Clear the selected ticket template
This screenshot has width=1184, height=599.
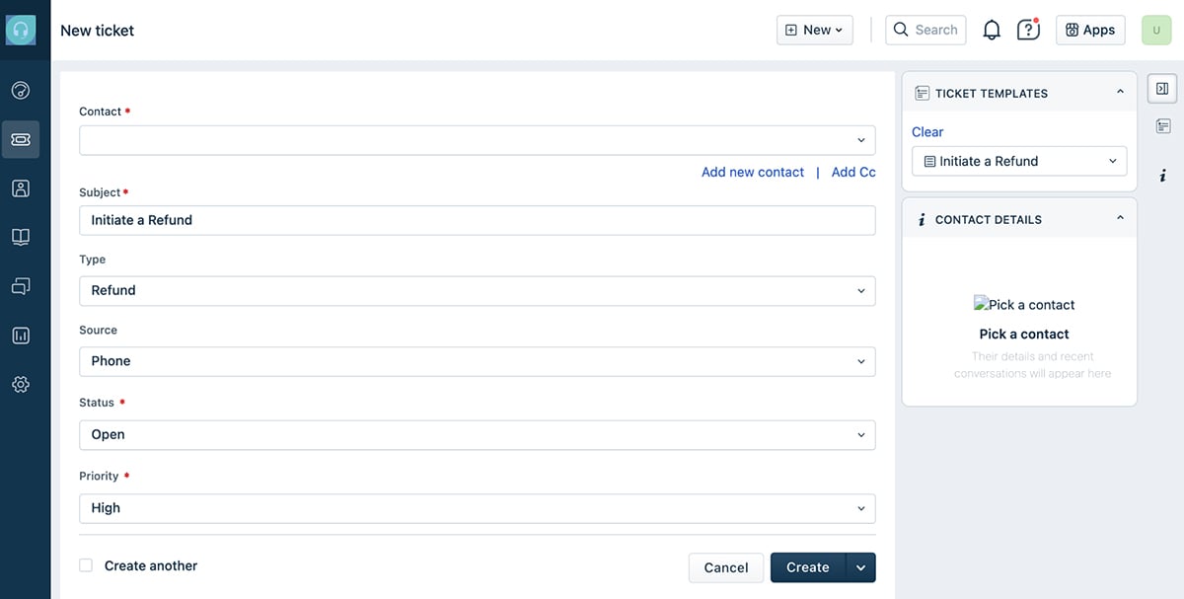point(926,131)
